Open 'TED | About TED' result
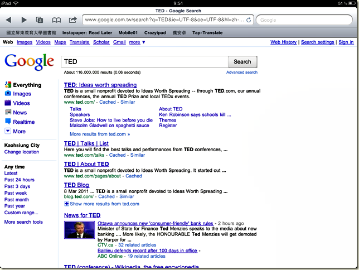 click(x=86, y=164)
